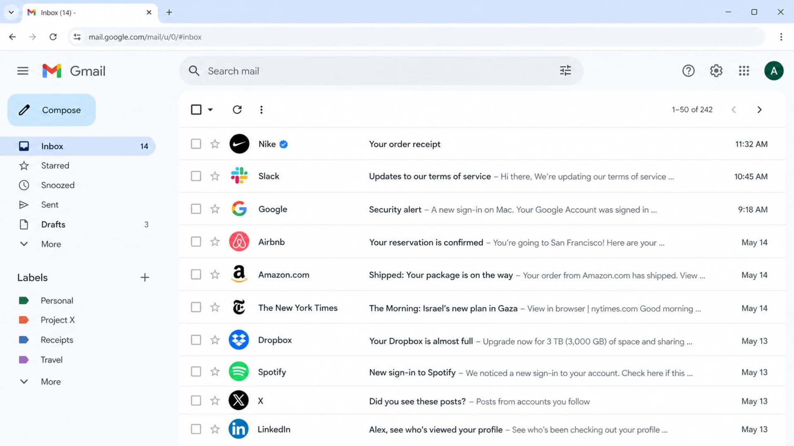794x446 pixels.
Task: Open the Inbox folder
Action: point(78,146)
